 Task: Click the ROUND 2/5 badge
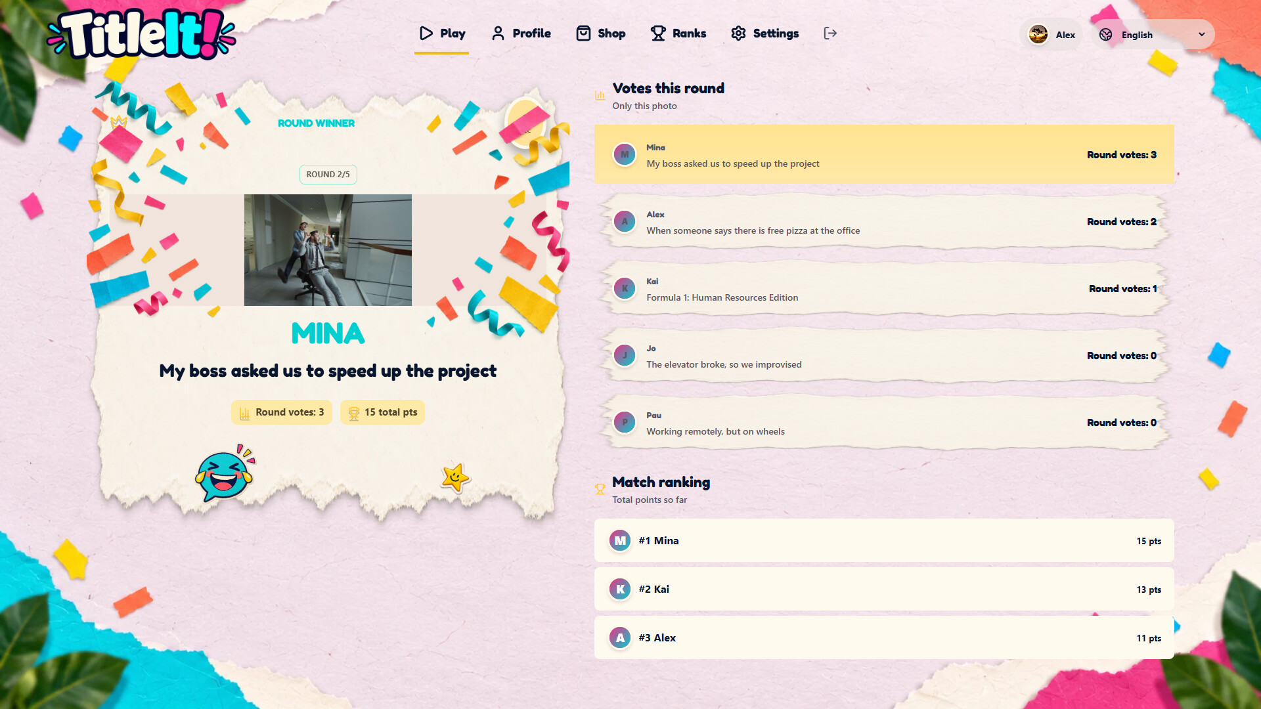click(328, 175)
